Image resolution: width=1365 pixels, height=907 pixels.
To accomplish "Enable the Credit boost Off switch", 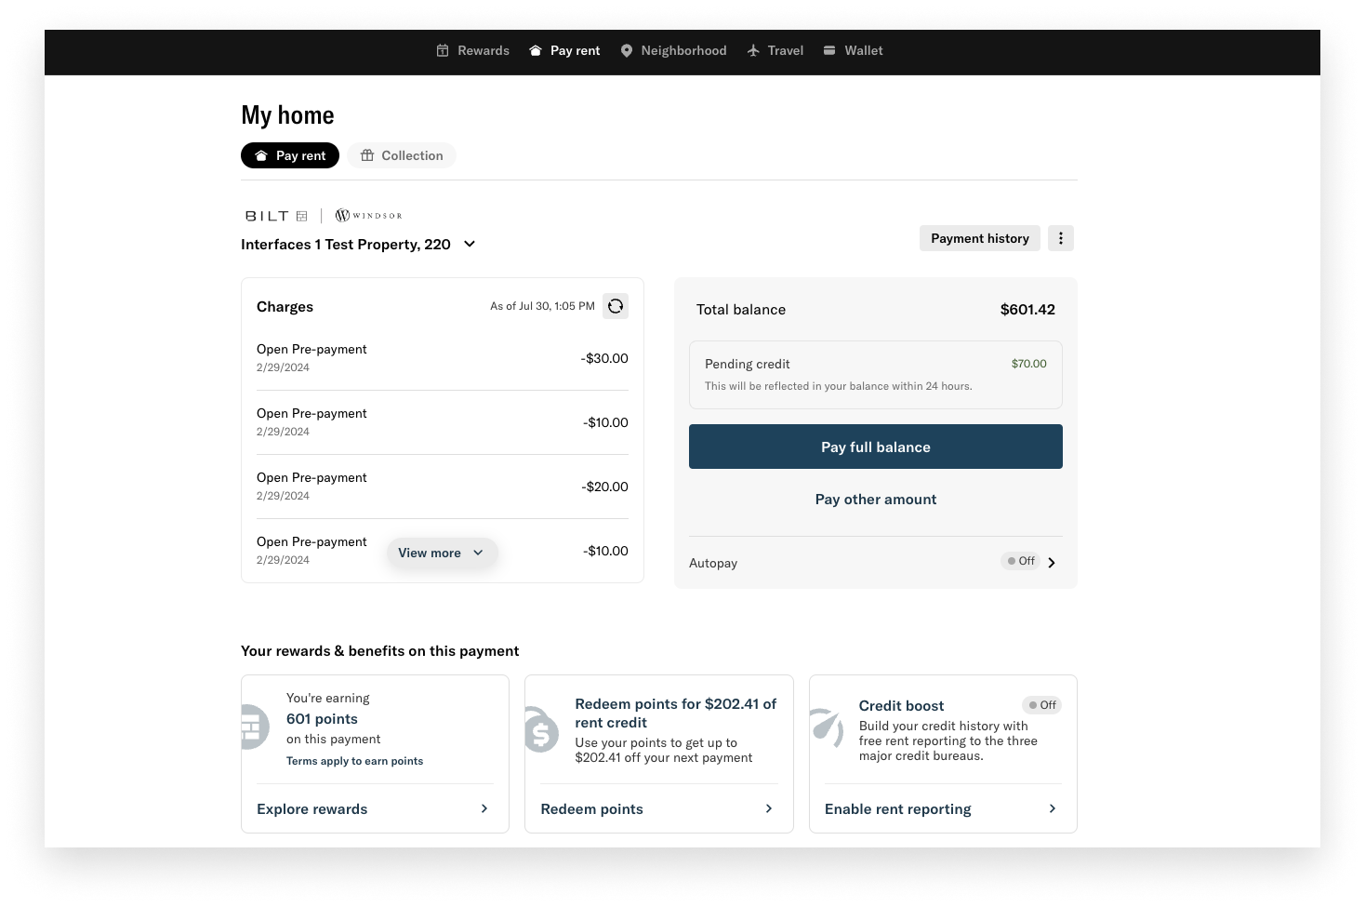I will [1041, 705].
